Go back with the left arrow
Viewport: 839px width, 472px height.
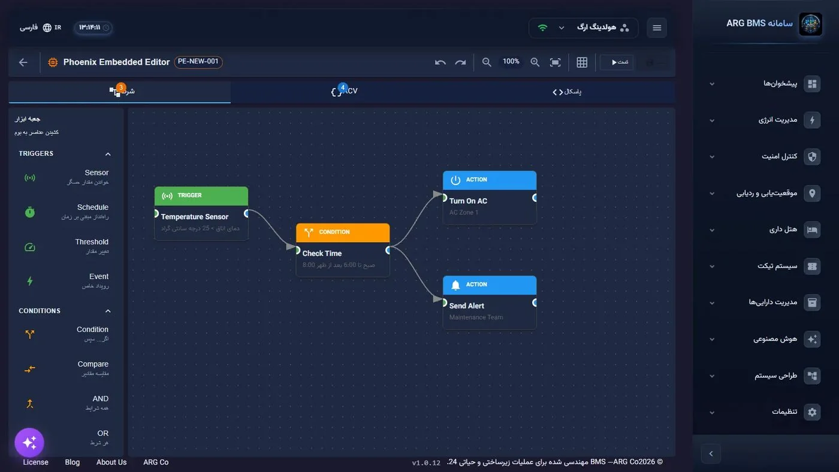click(23, 62)
